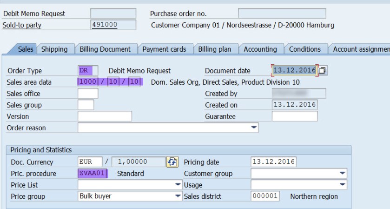
Task: Expand the Price List dropdown
Action: 178,185
